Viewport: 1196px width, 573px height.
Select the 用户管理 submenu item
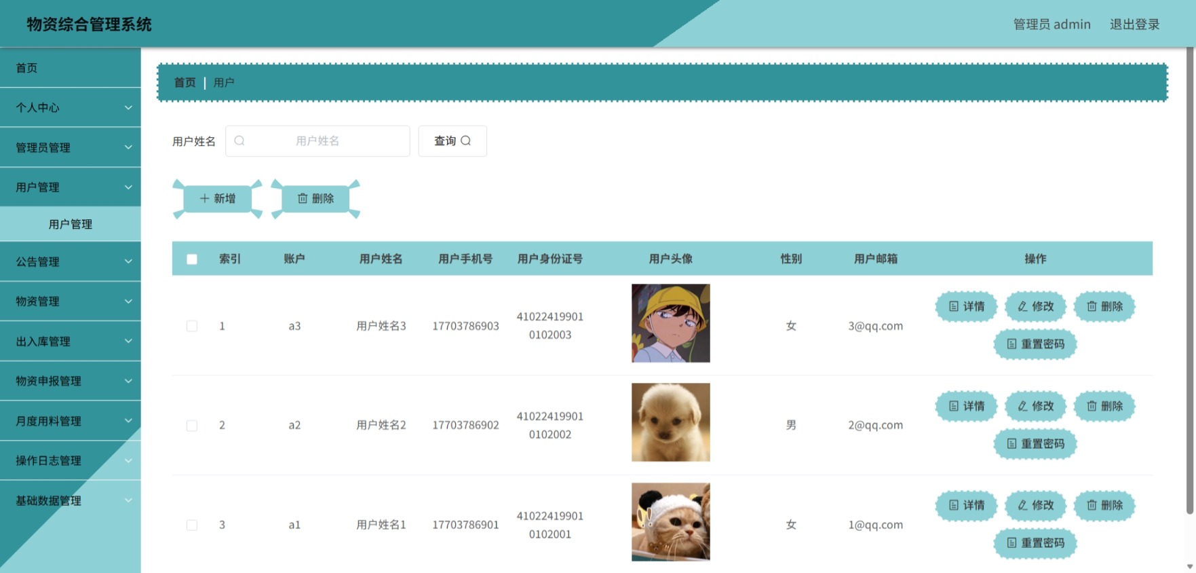point(71,224)
